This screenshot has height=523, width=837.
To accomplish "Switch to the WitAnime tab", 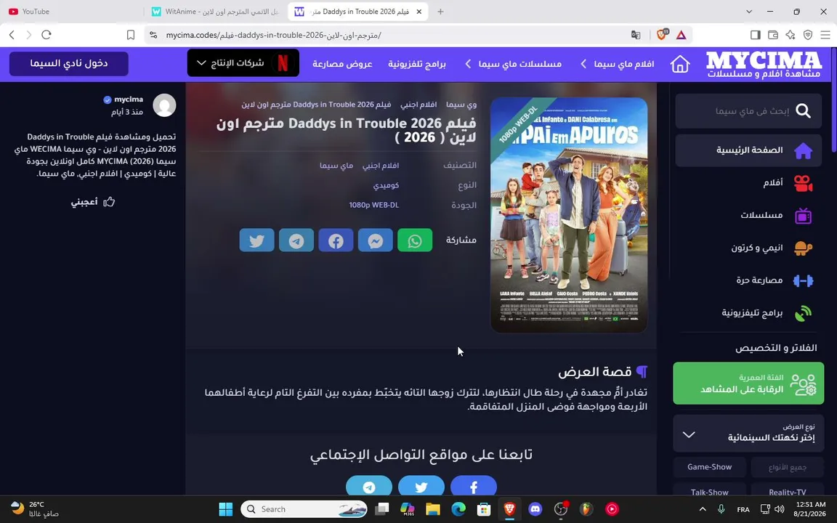I will click(217, 11).
